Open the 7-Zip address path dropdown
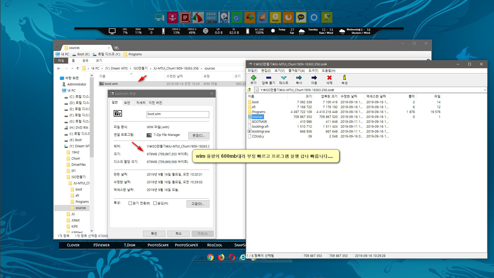This screenshot has height=278, width=494. [485, 90]
